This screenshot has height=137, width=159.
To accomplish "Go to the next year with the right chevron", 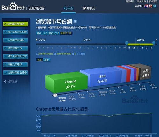I will [156, 40].
